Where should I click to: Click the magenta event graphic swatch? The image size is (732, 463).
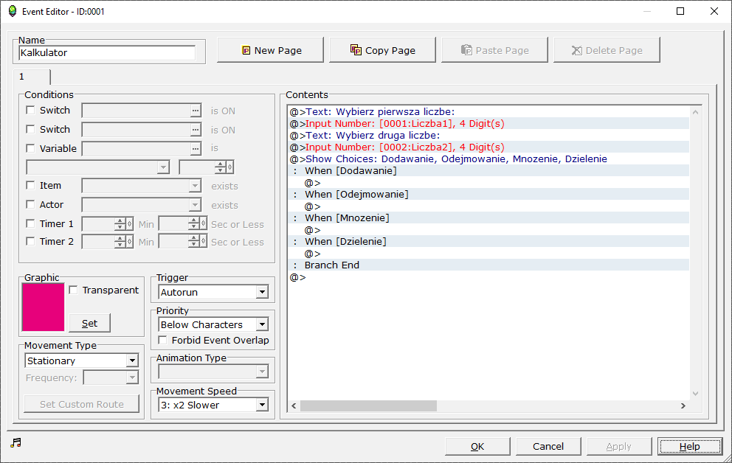point(43,307)
